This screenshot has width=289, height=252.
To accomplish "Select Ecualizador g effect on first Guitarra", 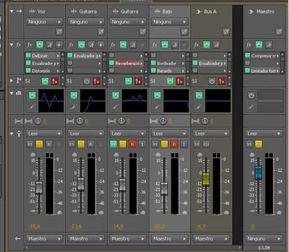I will [84, 56].
